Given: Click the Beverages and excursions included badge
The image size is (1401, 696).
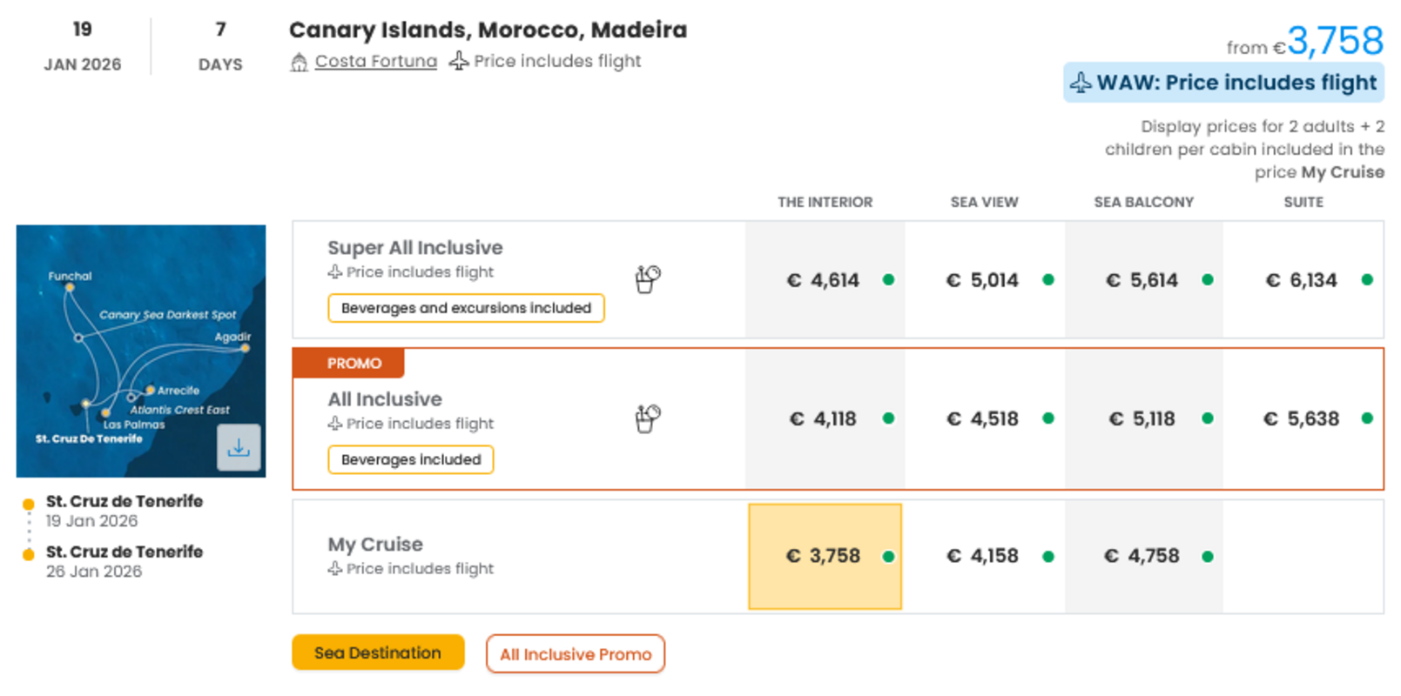Looking at the screenshot, I should click(466, 308).
